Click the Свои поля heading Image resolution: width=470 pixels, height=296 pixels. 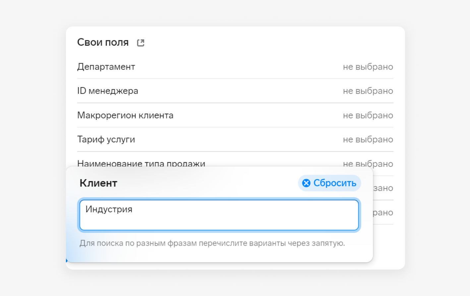coord(103,42)
